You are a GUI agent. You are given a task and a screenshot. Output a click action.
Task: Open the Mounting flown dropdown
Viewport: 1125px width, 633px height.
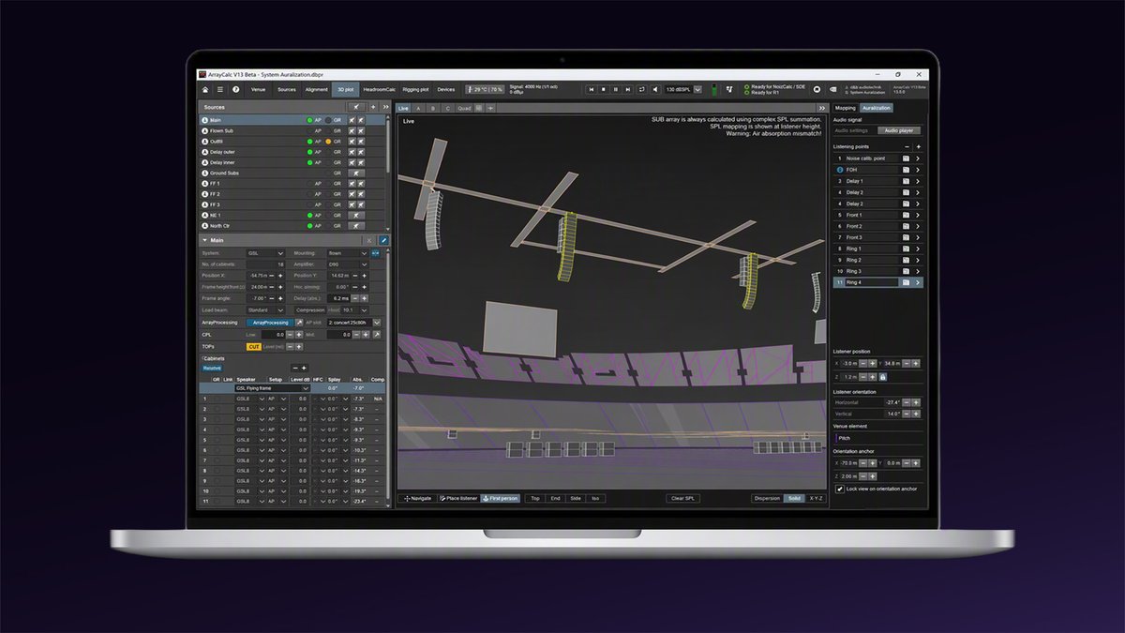pos(348,253)
